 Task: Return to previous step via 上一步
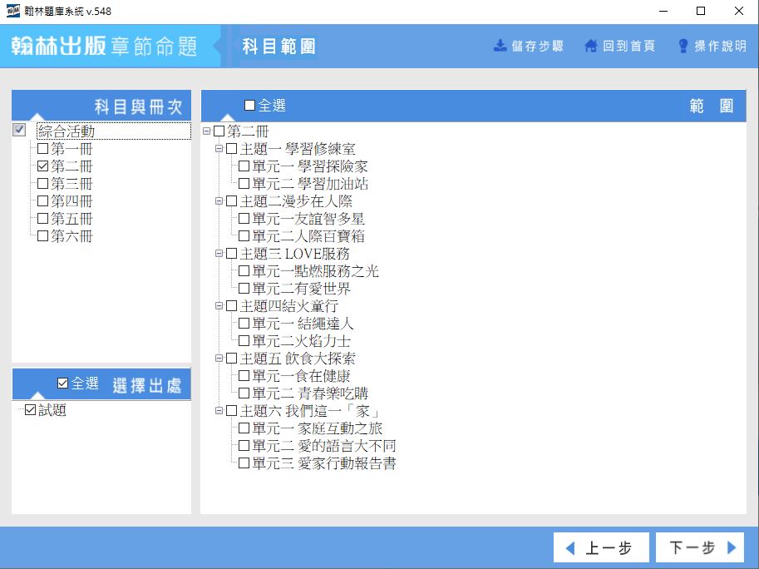[600, 548]
